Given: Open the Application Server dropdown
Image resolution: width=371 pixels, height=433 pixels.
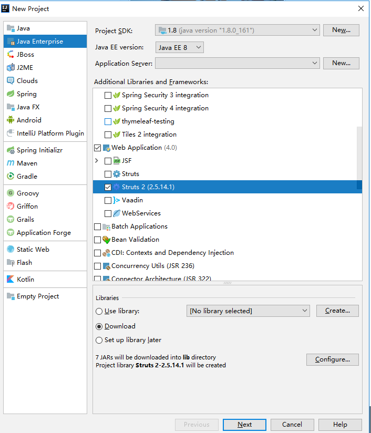Looking at the screenshot, I should (x=238, y=63).
